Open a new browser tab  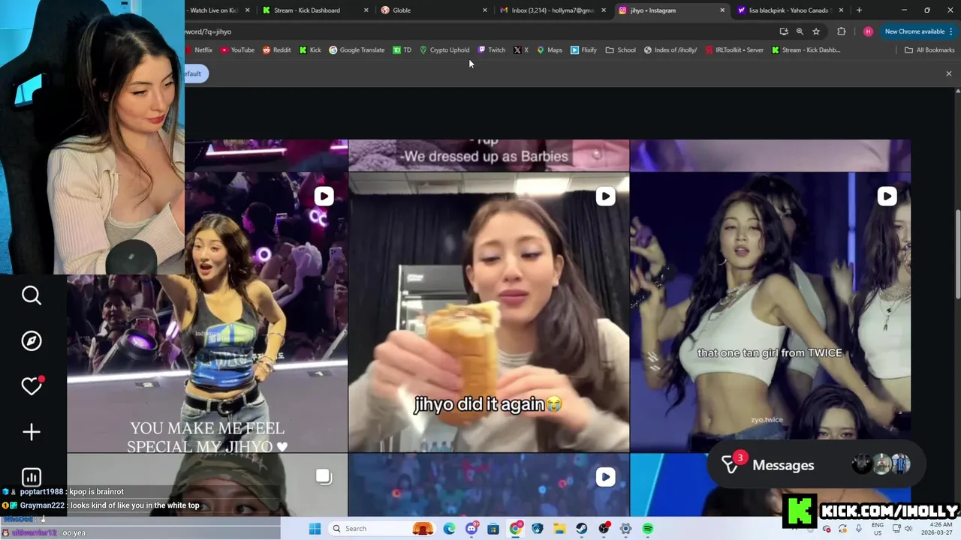859,10
